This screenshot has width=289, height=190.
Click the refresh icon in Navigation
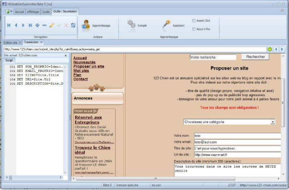point(73,25)
